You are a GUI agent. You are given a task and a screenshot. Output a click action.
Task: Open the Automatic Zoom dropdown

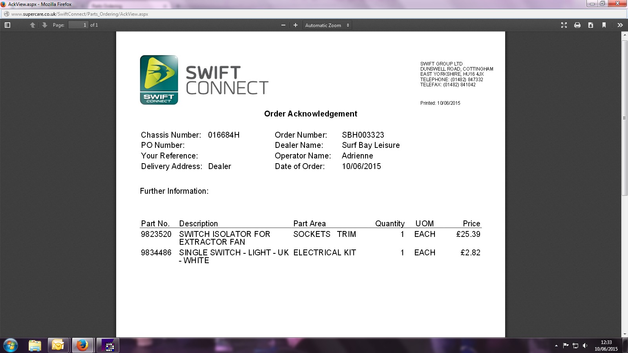coord(327,25)
